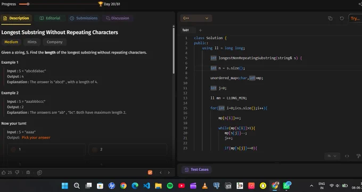Open the Submissions tab

(x=84, y=18)
